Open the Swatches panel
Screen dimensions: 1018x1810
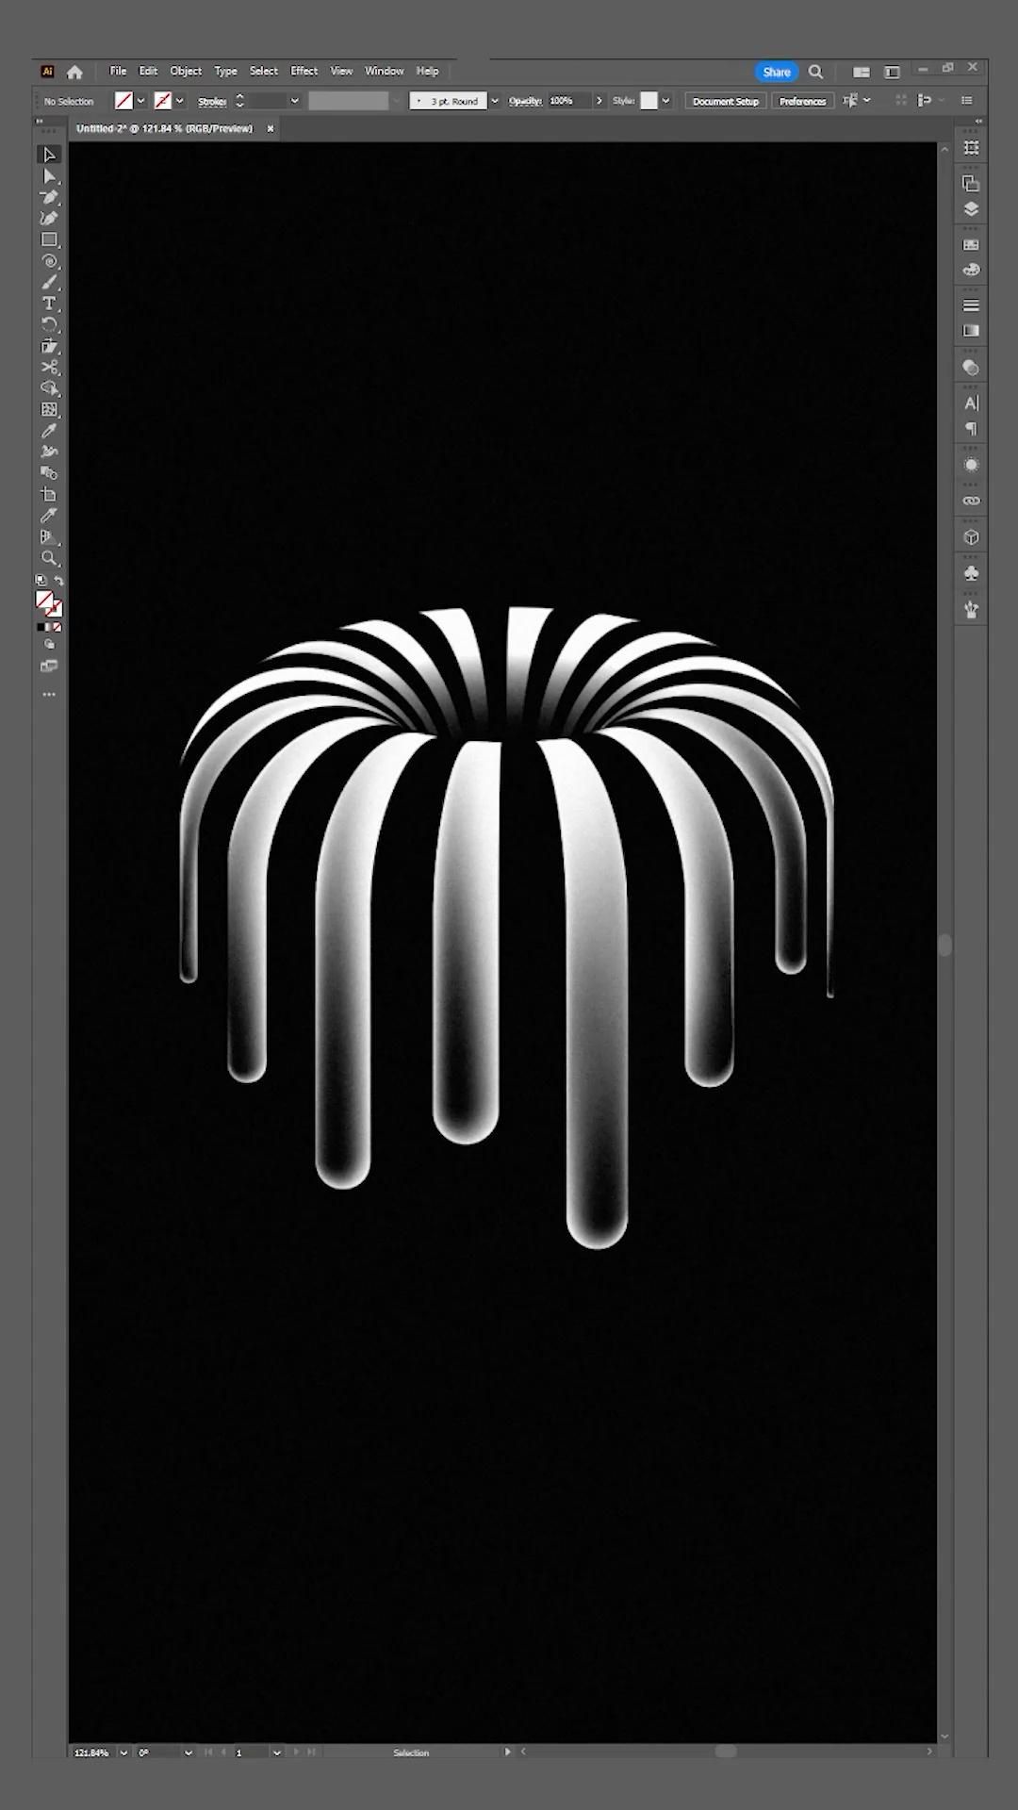pyautogui.click(x=971, y=245)
